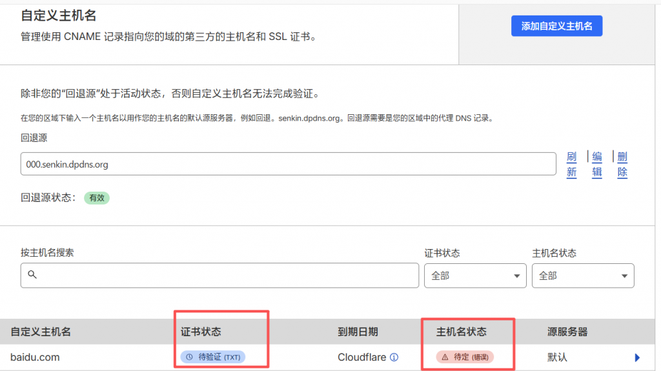The height and width of the screenshot is (371, 661).
Task: Click the 回退源 hostname input field
Action: [288, 164]
